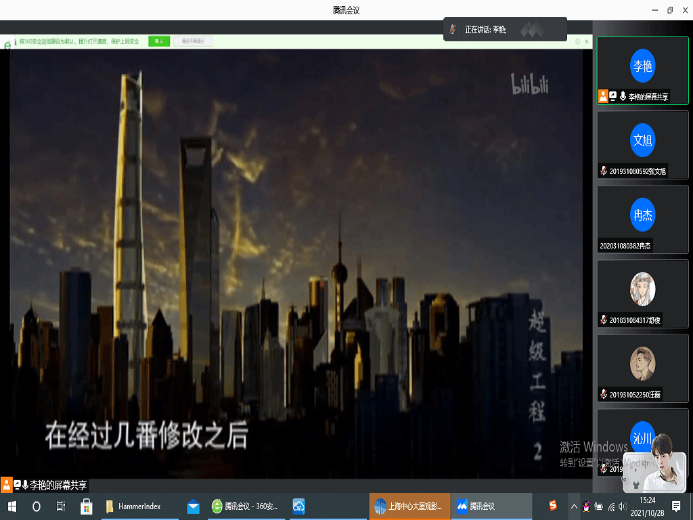Switch to HammerIndex folder window

135,506
